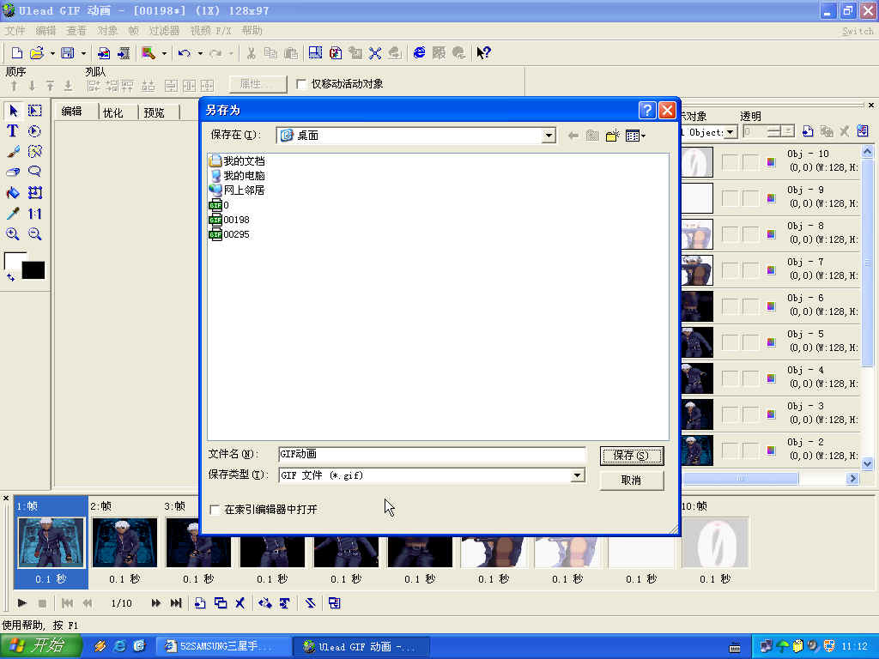
Task: Click the swap colors arrow icon
Action: click(x=10, y=277)
